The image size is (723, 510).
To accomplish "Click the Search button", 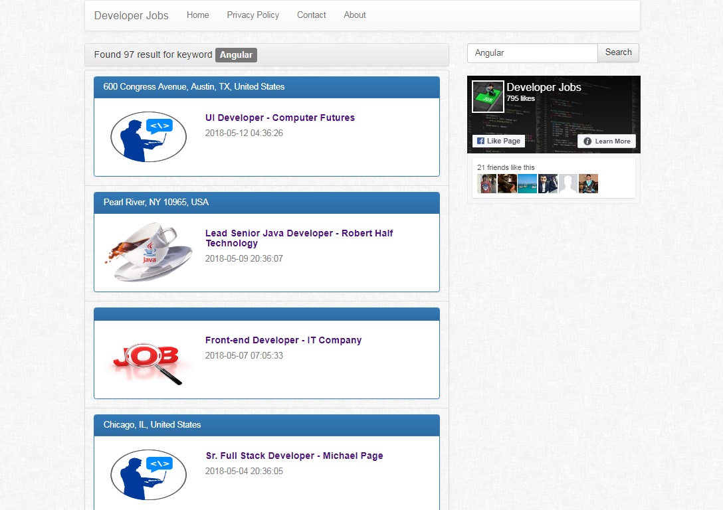I will 618,52.
